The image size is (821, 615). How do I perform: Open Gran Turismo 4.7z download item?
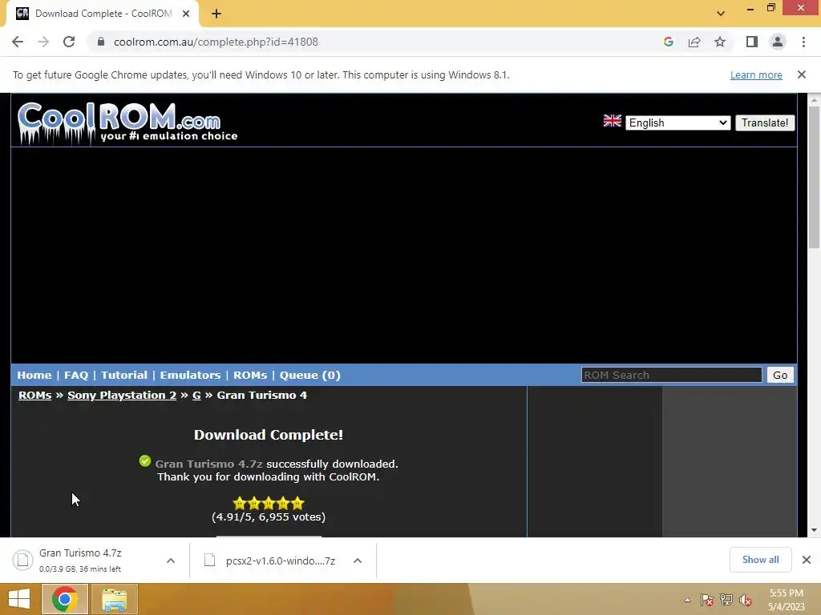[x=79, y=560]
